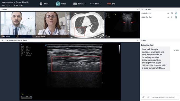Open the ultrasound thumbnail with red arrows
Screen dimensions: 180x101
coord(122,25)
